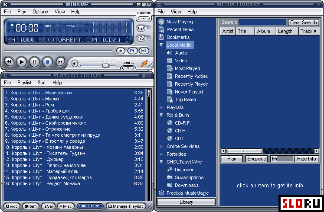Open Playlist Editor Playlist menu

(24, 83)
